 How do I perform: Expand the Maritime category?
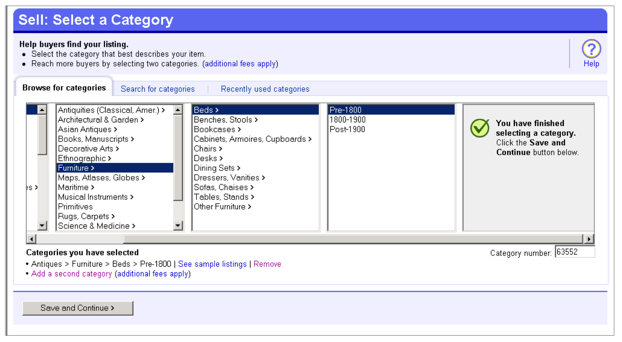(75, 187)
